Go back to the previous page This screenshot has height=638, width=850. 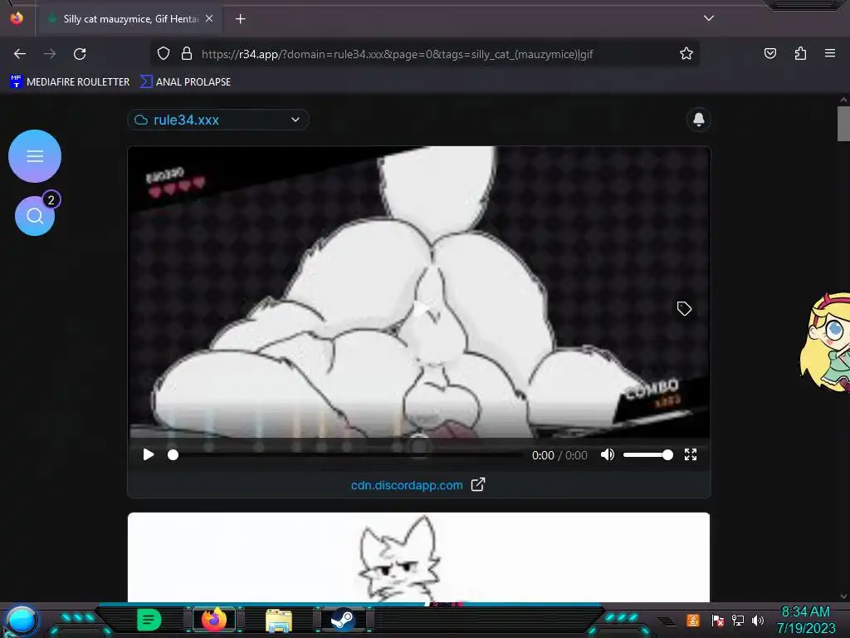tap(20, 54)
